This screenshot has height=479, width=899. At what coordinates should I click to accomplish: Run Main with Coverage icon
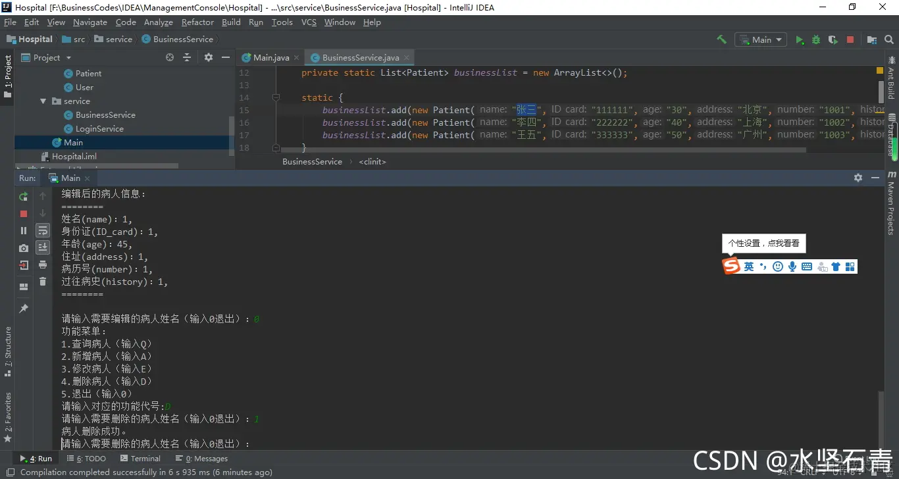pyautogui.click(x=833, y=39)
